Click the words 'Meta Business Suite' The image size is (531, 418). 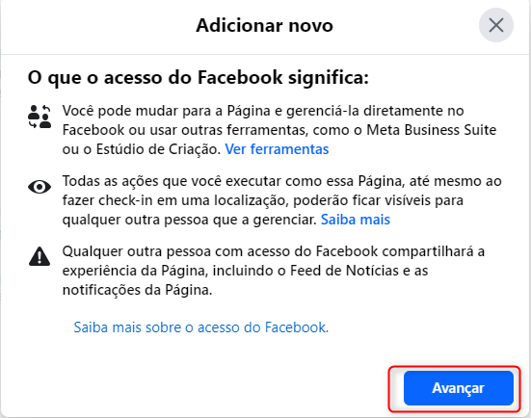coord(431,130)
